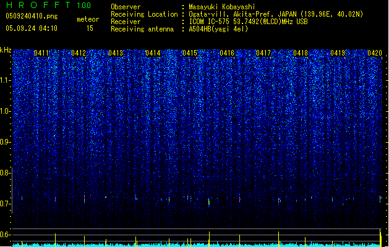Click the 0.9 kHz axis label
The width and height of the screenshot is (389, 247).
[5, 142]
